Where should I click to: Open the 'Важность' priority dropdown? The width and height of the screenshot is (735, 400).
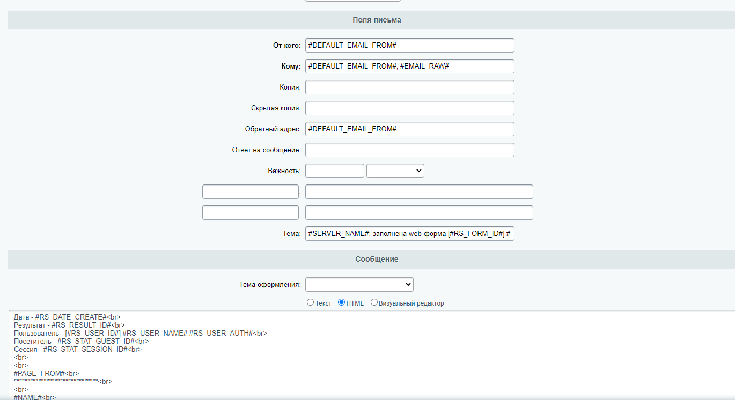tap(395, 171)
